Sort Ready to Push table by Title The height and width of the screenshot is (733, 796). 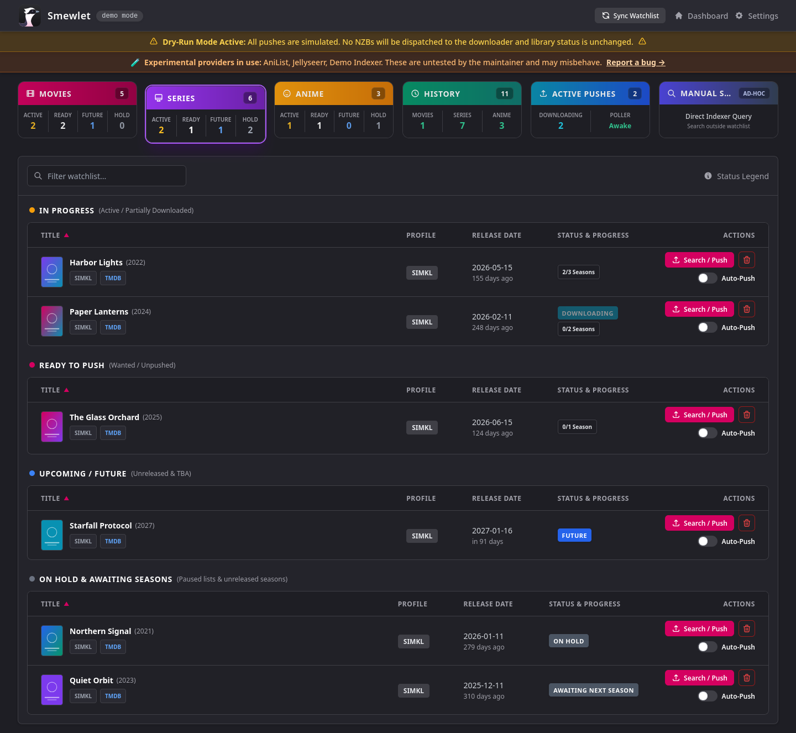pos(55,390)
